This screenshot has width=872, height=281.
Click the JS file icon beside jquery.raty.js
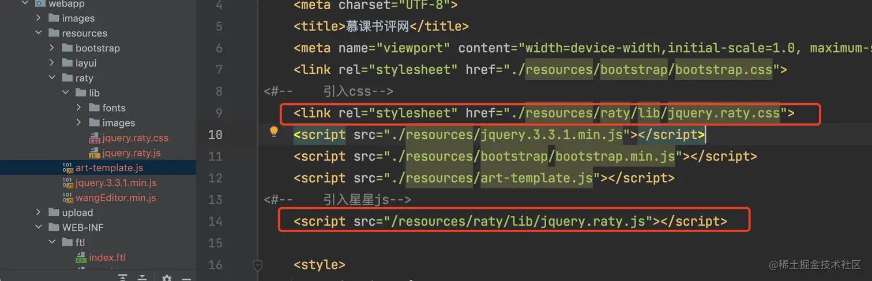94,153
